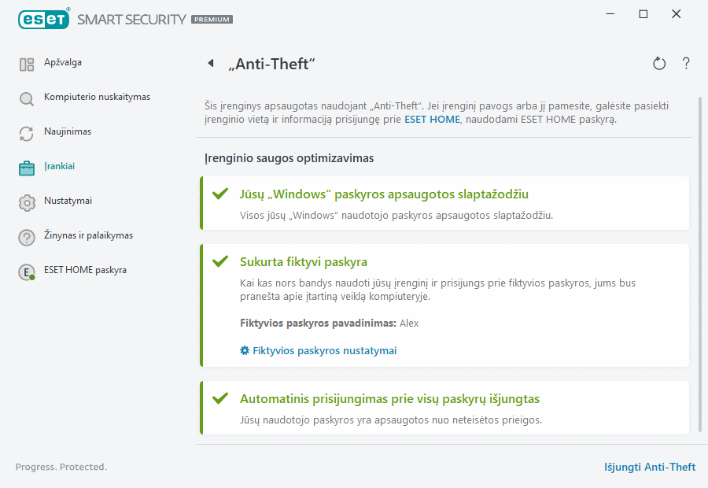The width and height of the screenshot is (708, 488).
Task: Select the Kompiuterio nuskaitymas scan icon
Action: point(26,97)
